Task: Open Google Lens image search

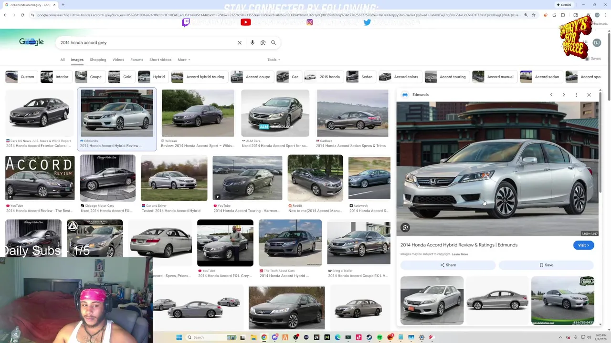Action: point(263,42)
